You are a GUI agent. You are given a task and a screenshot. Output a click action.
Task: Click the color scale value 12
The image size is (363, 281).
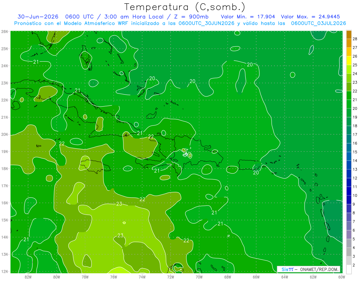[355, 178]
